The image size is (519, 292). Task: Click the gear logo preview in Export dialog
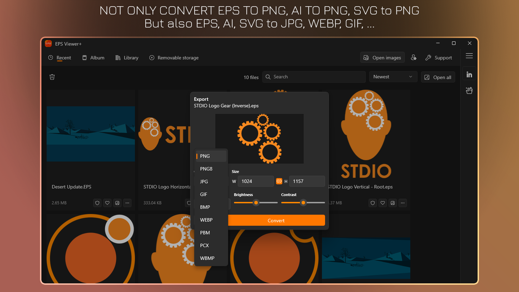pos(259,139)
